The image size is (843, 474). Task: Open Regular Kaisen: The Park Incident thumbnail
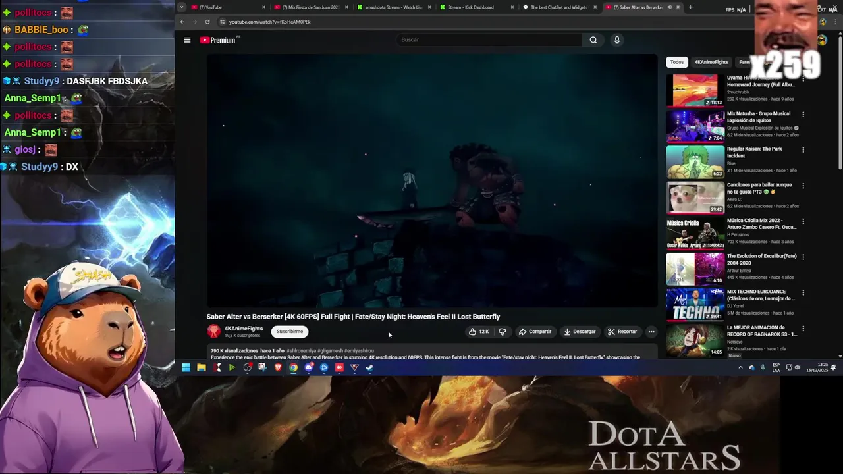coord(695,162)
